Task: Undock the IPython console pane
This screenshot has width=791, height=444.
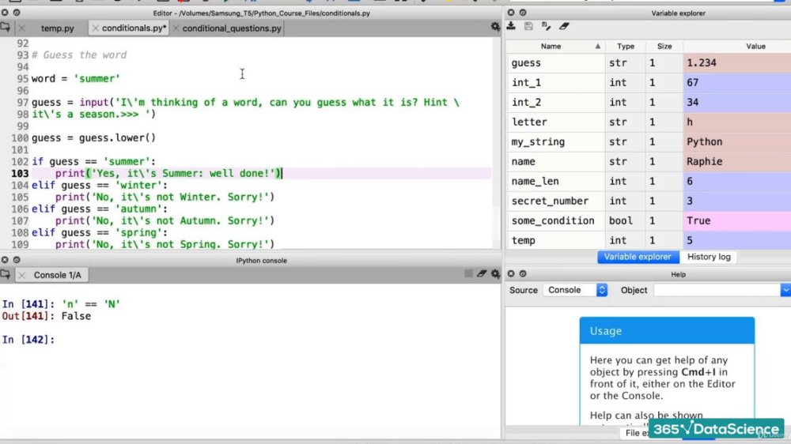Action: tap(17, 260)
